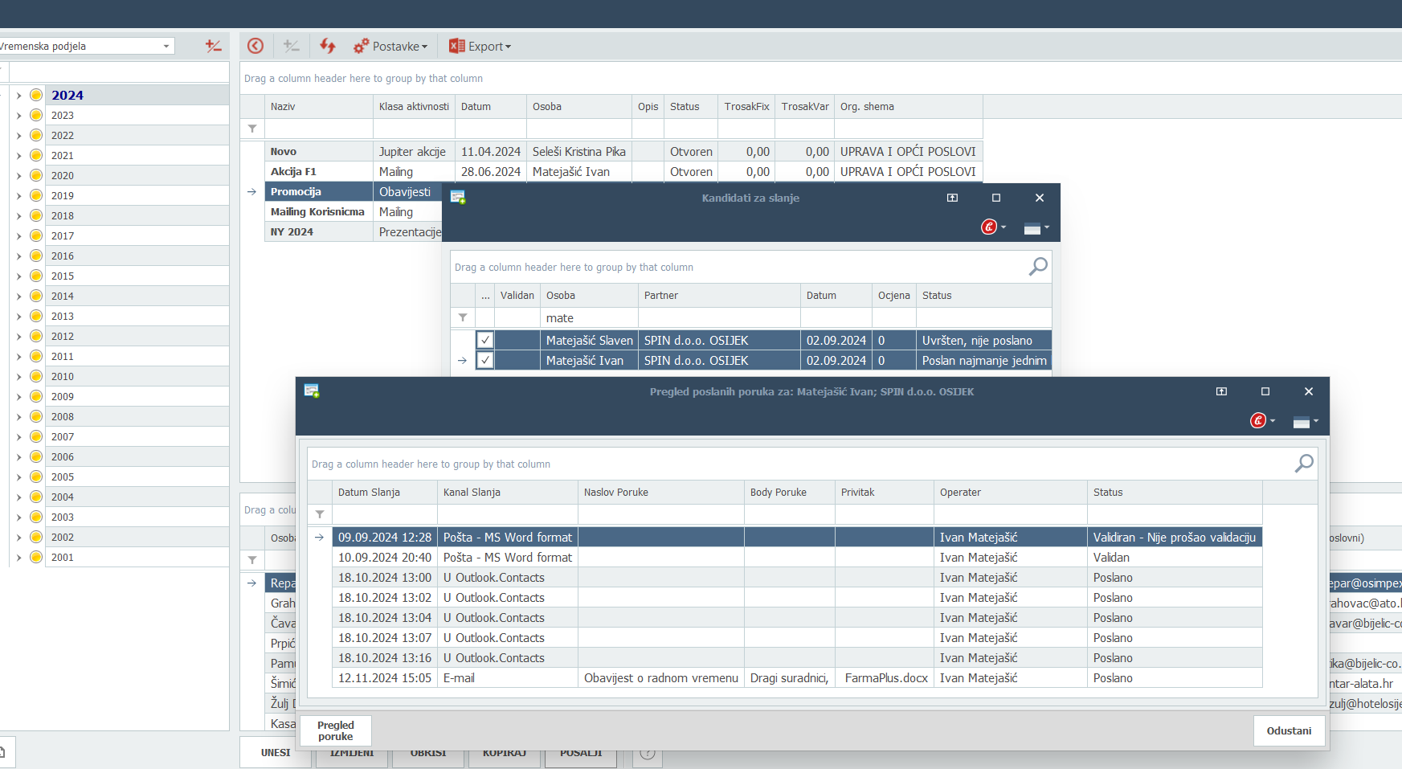Open the color scheme swatch dropdown in sent messages window

coord(1306,421)
